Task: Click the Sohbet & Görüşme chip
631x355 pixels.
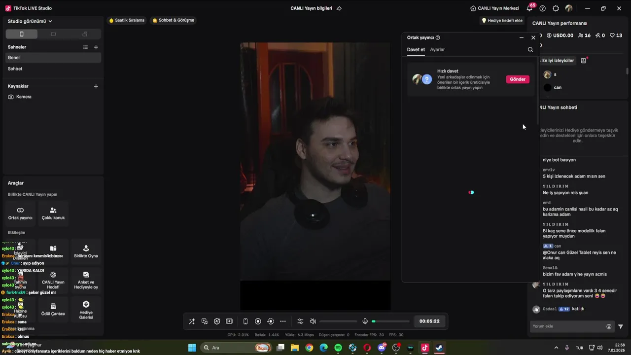Action: click(x=174, y=20)
